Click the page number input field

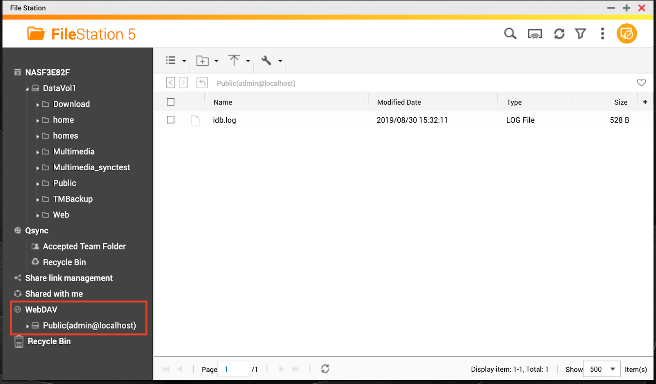(x=233, y=369)
